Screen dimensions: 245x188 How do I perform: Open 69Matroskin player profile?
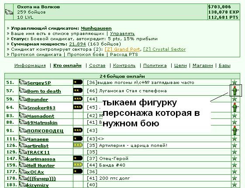tap(42, 122)
